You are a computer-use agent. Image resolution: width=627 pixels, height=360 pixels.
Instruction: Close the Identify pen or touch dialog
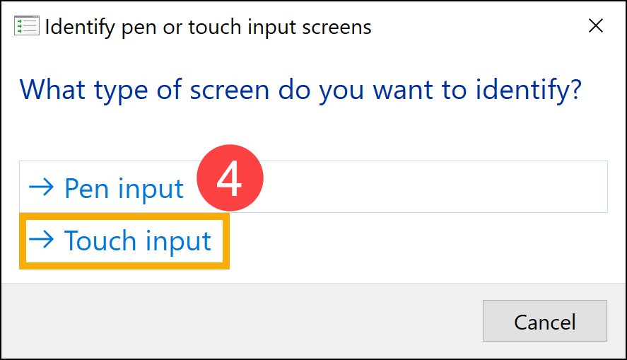(595, 26)
